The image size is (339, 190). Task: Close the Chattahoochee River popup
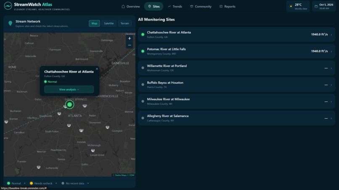coord(97,69)
